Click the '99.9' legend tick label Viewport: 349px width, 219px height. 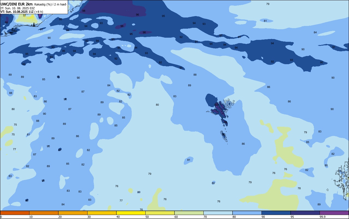pyautogui.click(x=323, y=217)
